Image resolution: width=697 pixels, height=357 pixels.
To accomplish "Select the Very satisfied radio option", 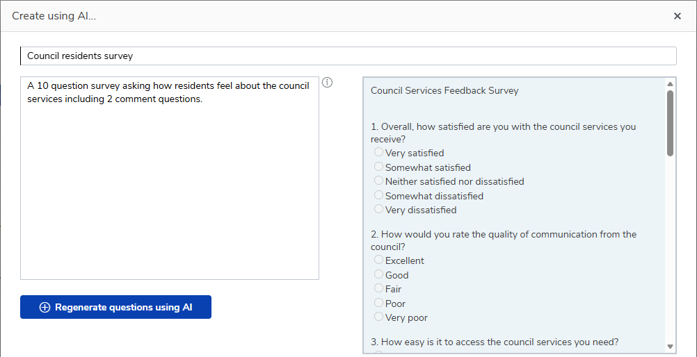I will tap(378, 152).
